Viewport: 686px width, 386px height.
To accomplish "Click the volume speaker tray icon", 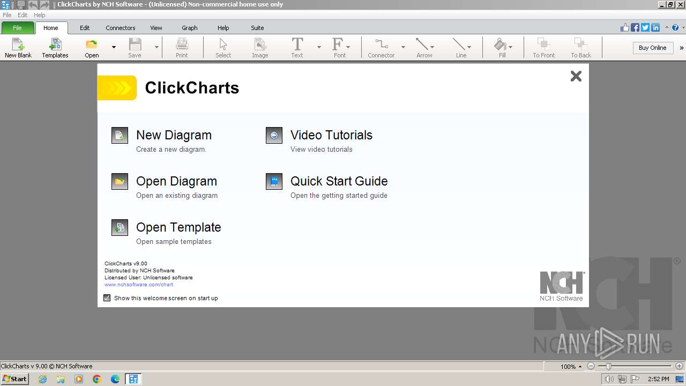I will [x=609, y=379].
